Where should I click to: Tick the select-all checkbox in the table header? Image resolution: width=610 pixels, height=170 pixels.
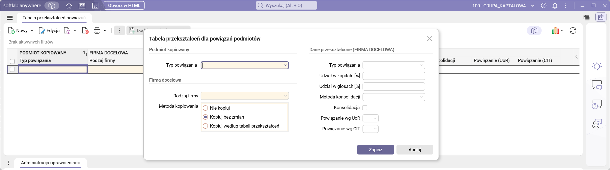(x=12, y=61)
